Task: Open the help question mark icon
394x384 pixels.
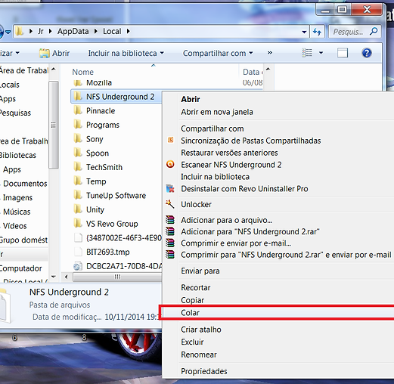Action: click(367, 53)
